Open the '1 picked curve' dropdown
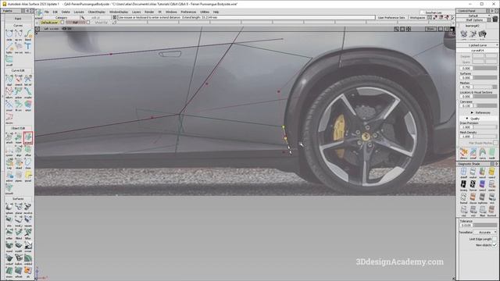The width and height of the screenshot is (500, 281). tap(477, 45)
